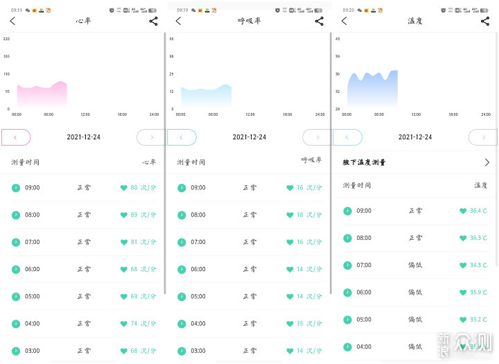499x364 pixels.
Task: Click the clock icon for 09:00 heart rate
Action: [16, 188]
